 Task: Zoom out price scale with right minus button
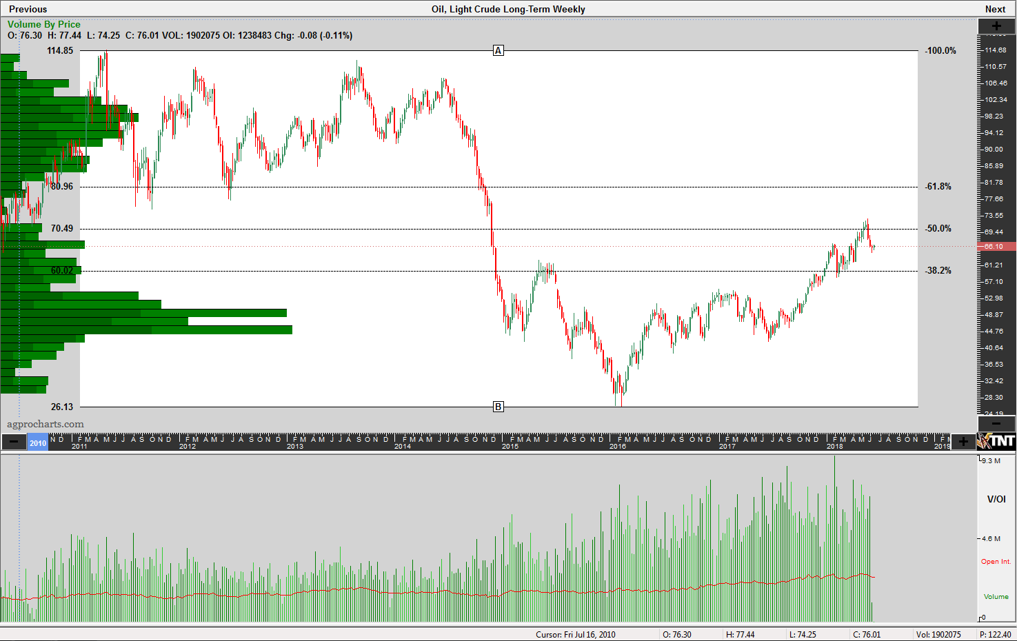point(996,423)
